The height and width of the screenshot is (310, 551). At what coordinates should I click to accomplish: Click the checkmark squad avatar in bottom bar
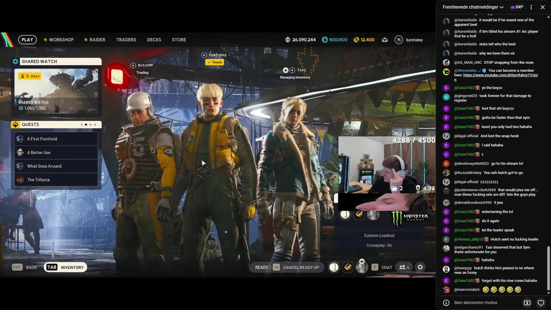[348, 267]
